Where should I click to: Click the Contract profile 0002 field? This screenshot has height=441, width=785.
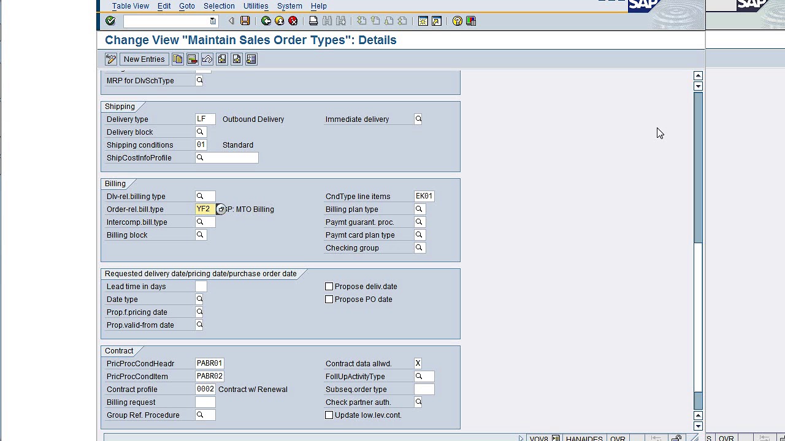[x=205, y=389]
